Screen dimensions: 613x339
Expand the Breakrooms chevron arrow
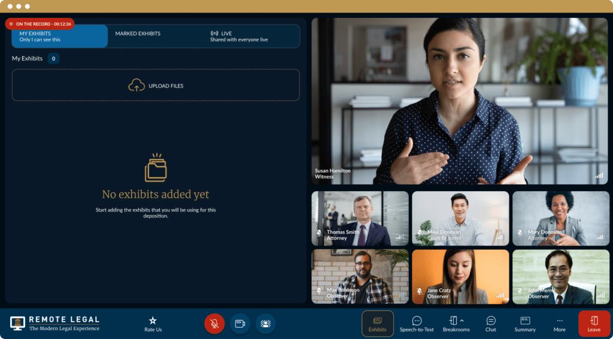click(x=462, y=320)
